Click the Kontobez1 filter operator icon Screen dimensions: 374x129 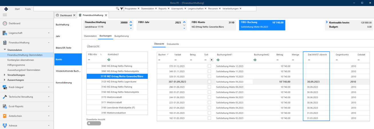pyautogui.click(x=109, y=60)
